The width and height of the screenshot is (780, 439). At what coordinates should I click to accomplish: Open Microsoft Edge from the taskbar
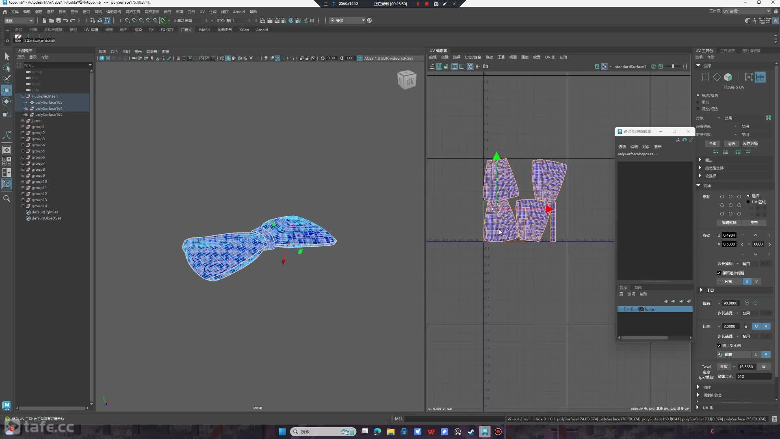point(377,432)
